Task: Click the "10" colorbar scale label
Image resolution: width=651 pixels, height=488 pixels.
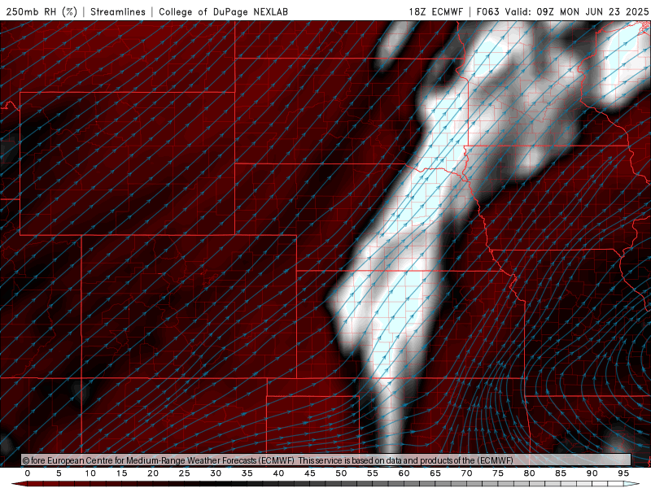Action: (90, 473)
